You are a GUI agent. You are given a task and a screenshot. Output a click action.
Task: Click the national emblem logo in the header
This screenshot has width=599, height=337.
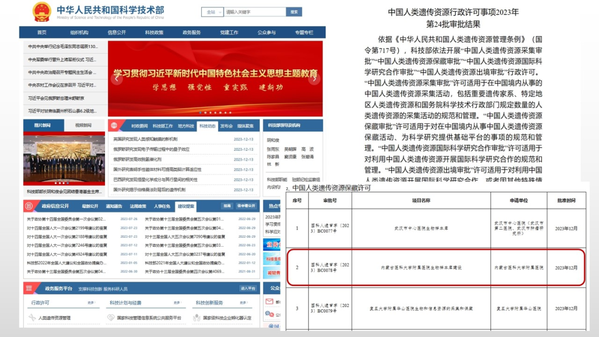click(x=42, y=12)
